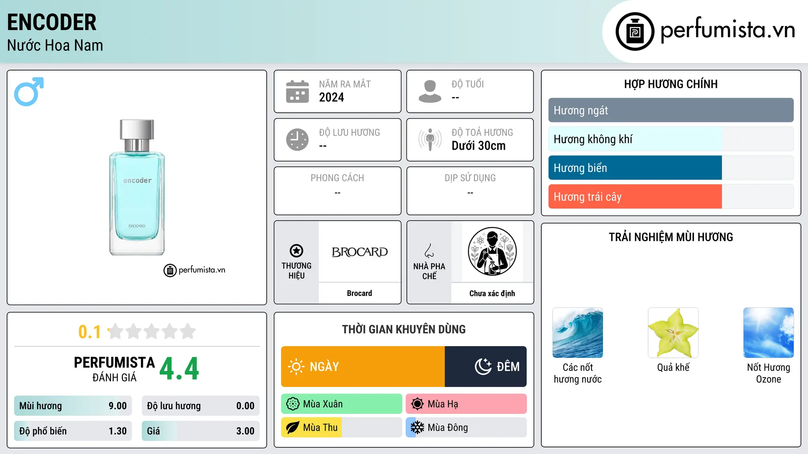This screenshot has width=808, height=454.
Task: Click the Quả khế note label
Action: [x=673, y=367]
